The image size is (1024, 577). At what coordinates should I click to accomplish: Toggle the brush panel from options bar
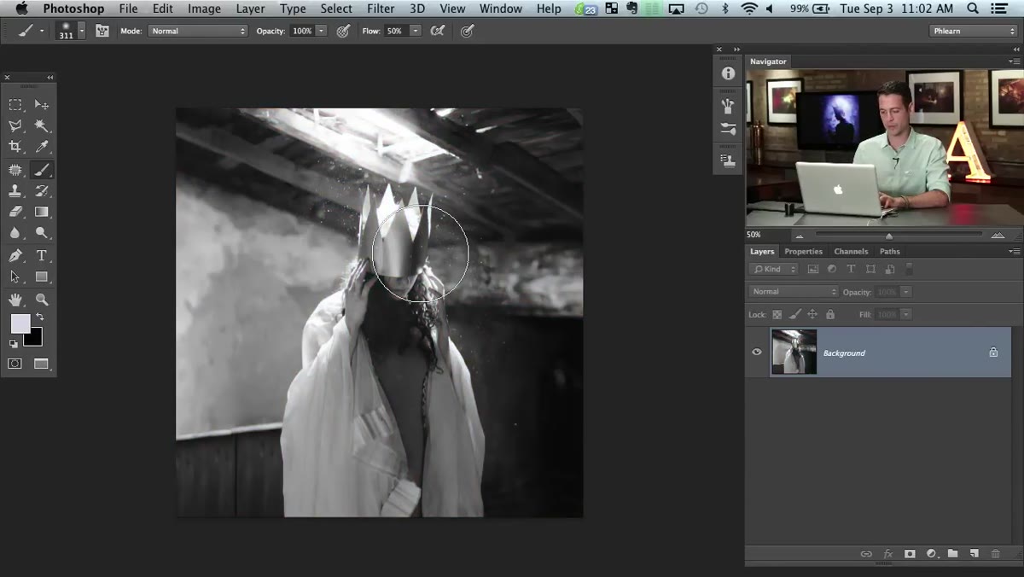pyautogui.click(x=102, y=31)
